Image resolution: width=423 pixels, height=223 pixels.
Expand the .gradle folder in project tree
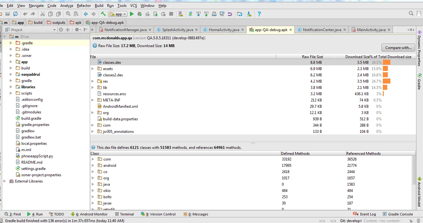tap(11, 43)
